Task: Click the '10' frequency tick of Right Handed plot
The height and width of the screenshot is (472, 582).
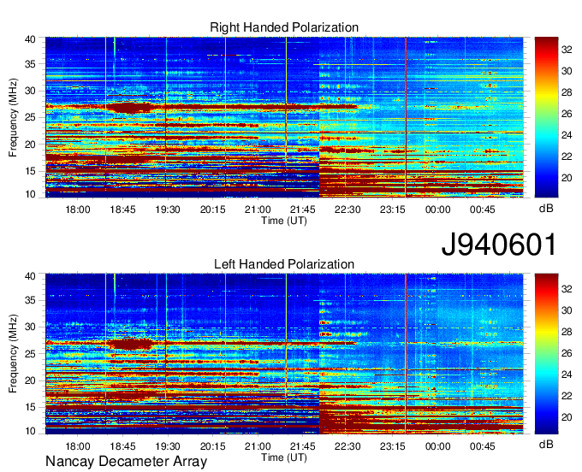Action: click(x=31, y=194)
